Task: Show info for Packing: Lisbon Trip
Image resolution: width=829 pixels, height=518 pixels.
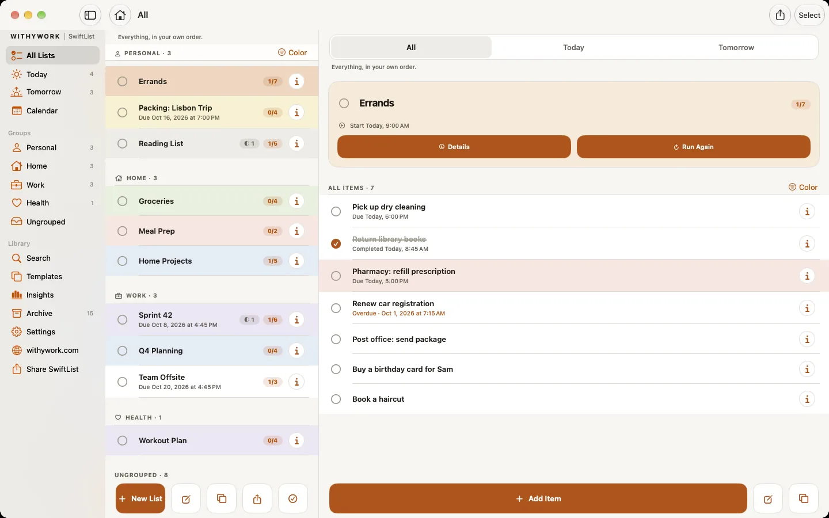Action: click(296, 112)
